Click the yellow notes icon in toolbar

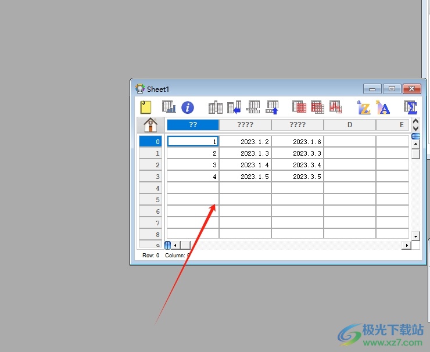[x=146, y=107]
